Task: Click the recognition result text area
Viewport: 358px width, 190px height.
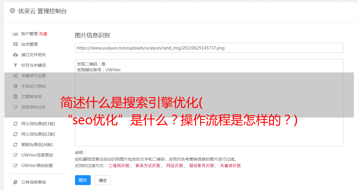Action: click(x=209, y=102)
